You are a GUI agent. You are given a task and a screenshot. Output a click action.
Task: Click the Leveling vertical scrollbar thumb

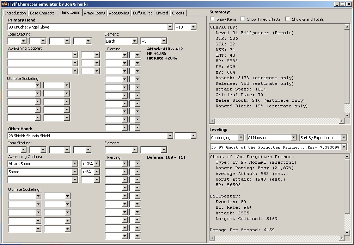(x=347, y=187)
